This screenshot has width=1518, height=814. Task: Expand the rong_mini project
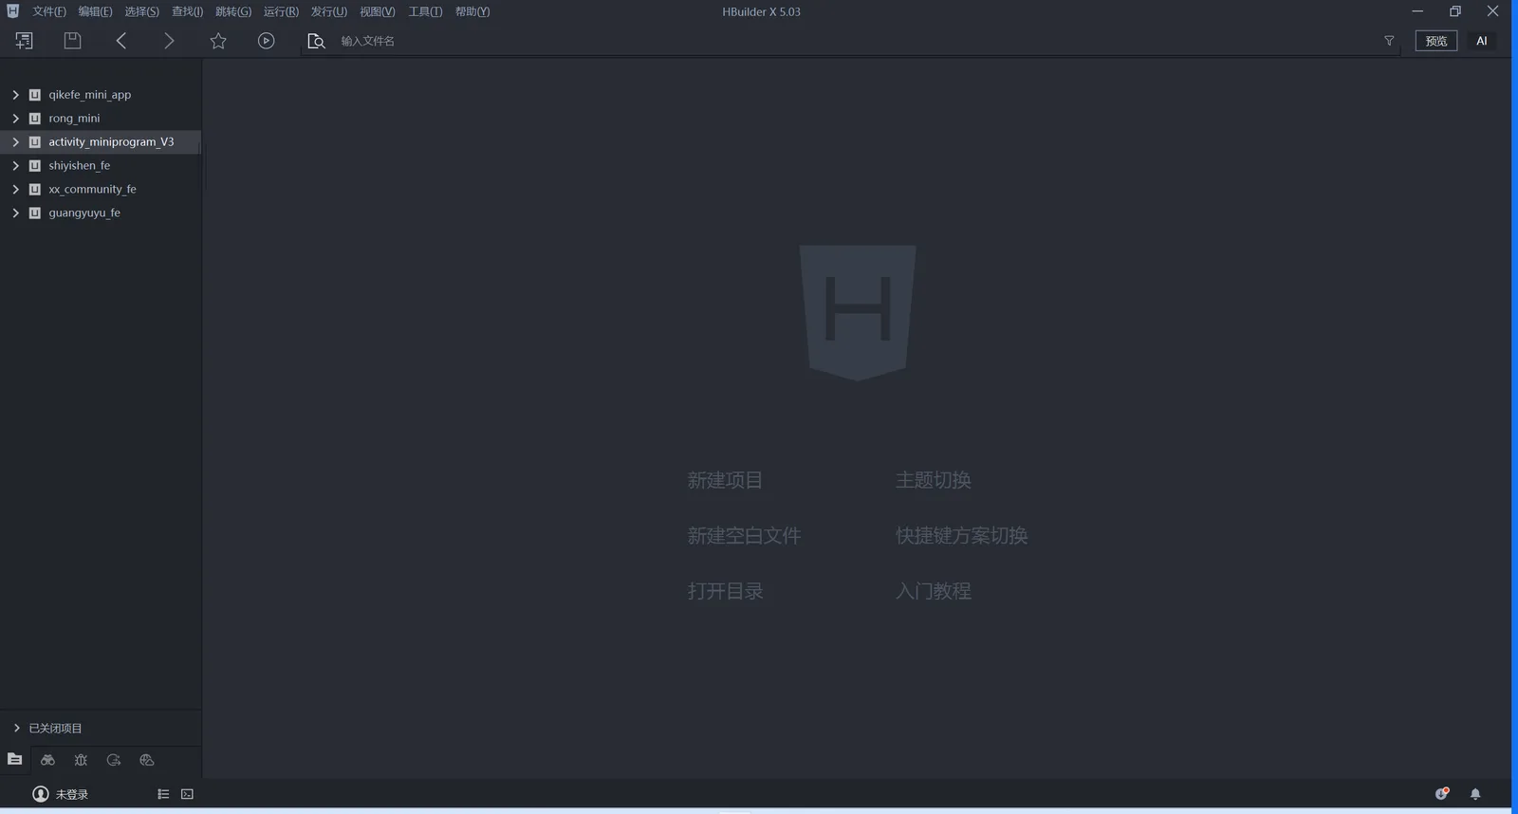point(15,119)
